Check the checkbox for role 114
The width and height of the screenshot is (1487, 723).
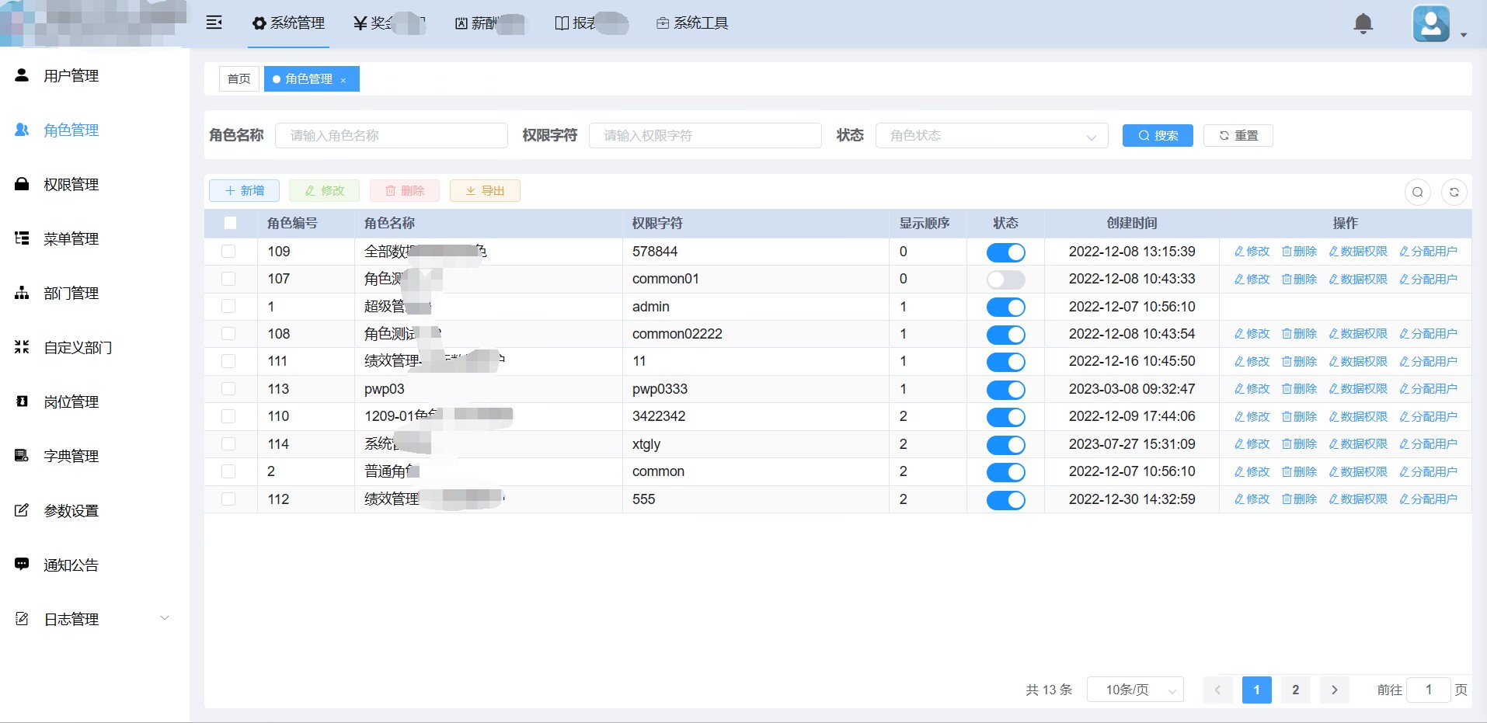228,443
